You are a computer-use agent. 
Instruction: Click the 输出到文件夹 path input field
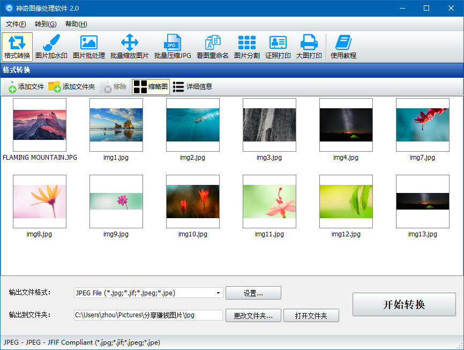pyautogui.click(x=148, y=315)
